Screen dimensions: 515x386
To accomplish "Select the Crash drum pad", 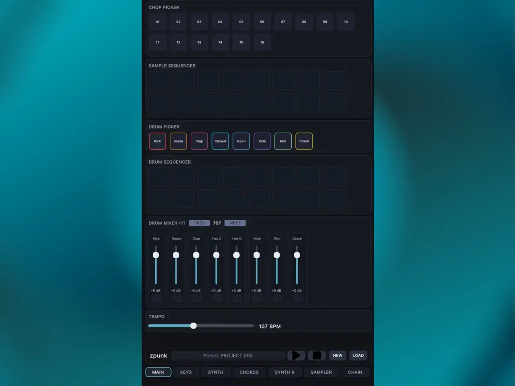I will point(304,141).
